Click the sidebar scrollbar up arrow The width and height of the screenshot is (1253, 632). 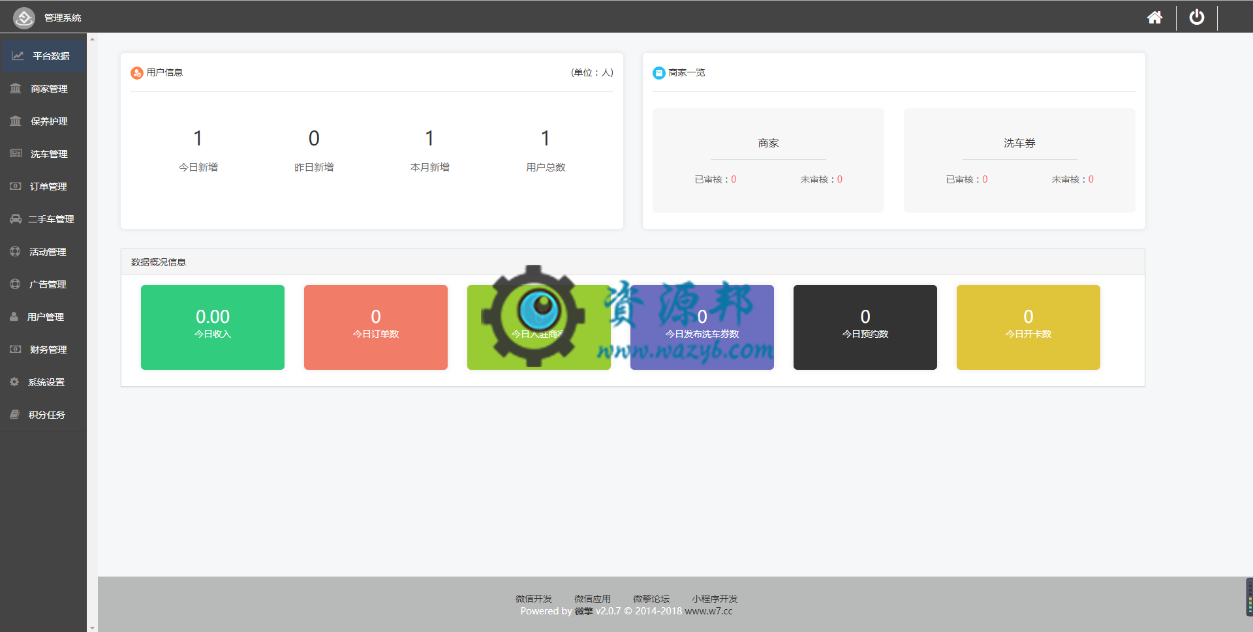click(92, 39)
